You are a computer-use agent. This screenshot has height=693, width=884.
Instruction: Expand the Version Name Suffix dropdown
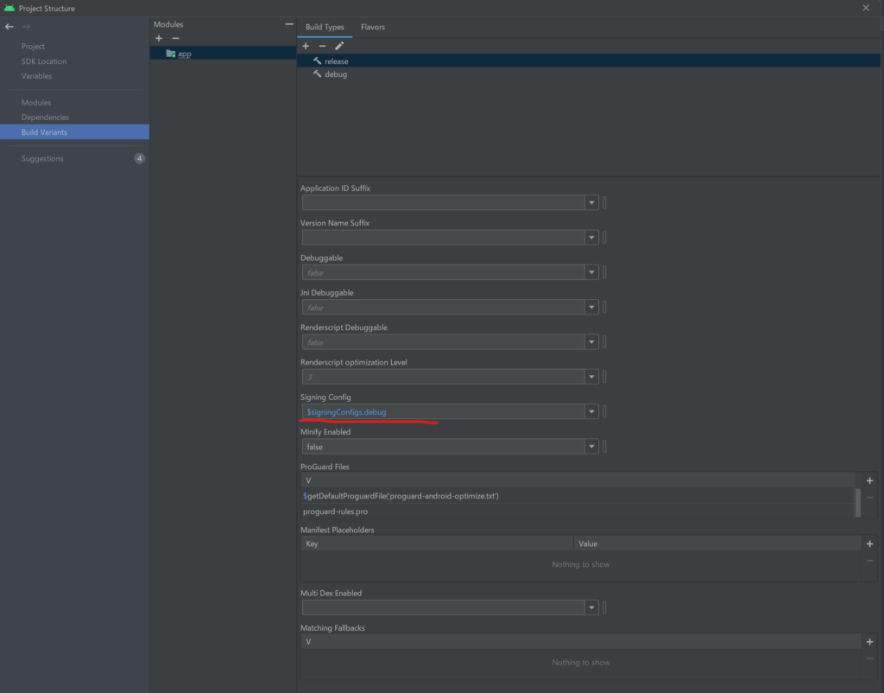(x=591, y=238)
